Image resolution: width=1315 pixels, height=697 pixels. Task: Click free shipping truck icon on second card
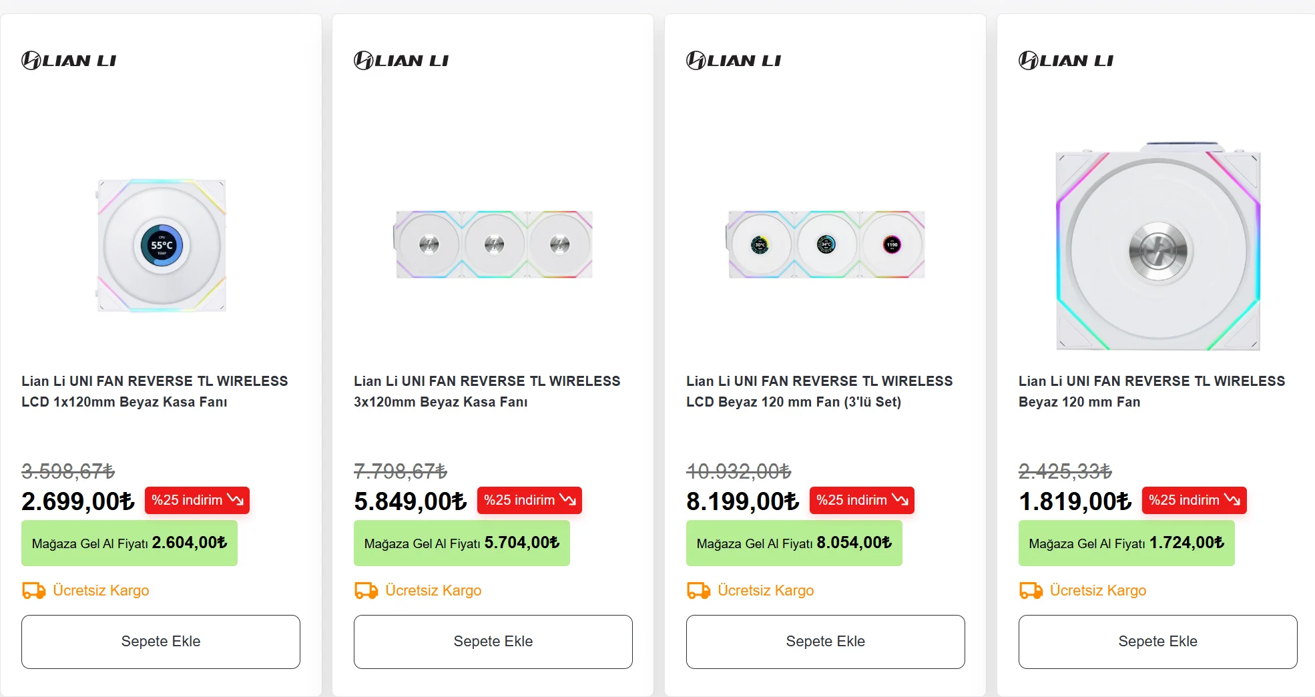point(366,591)
